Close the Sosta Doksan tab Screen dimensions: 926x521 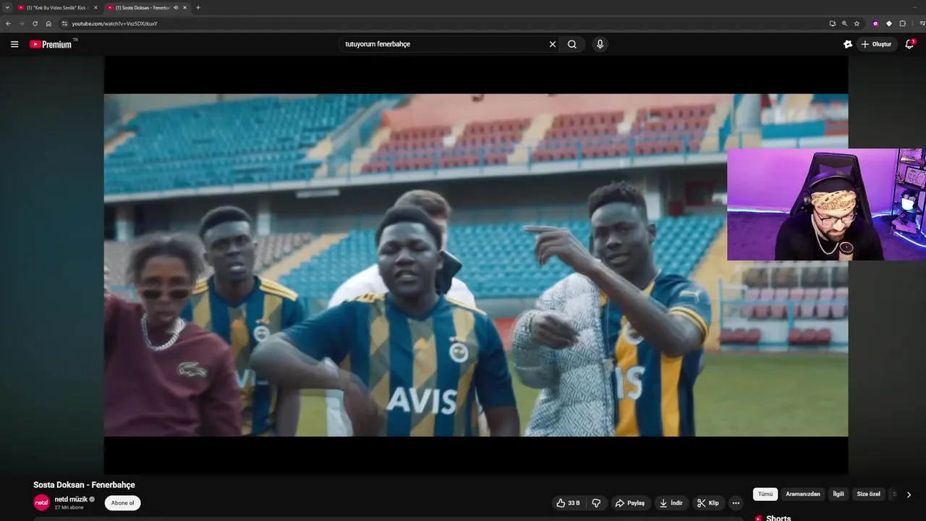pyautogui.click(x=184, y=7)
